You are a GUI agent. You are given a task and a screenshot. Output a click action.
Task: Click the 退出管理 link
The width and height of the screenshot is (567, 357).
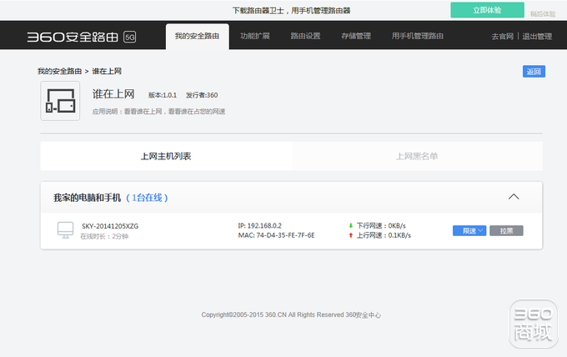(x=537, y=37)
